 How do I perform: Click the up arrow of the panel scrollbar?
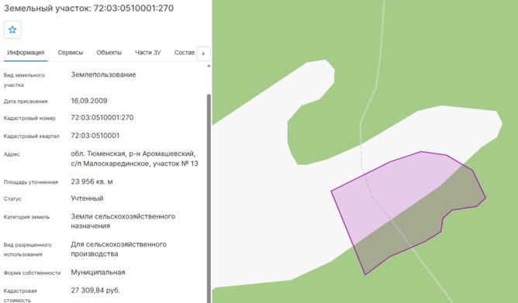[x=209, y=66]
